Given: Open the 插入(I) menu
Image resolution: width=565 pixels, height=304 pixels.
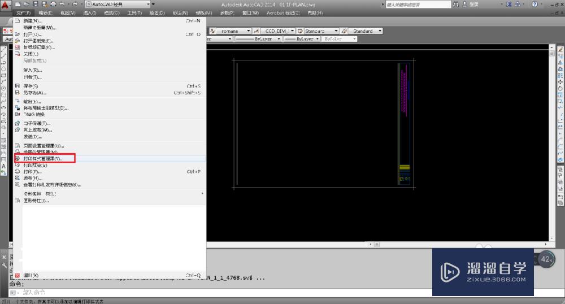Looking at the screenshot, I should click(90, 13).
